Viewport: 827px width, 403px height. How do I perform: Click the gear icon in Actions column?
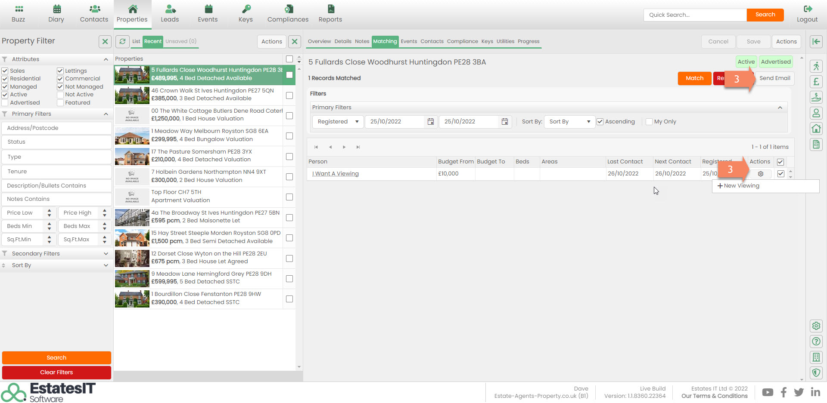(x=760, y=174)
